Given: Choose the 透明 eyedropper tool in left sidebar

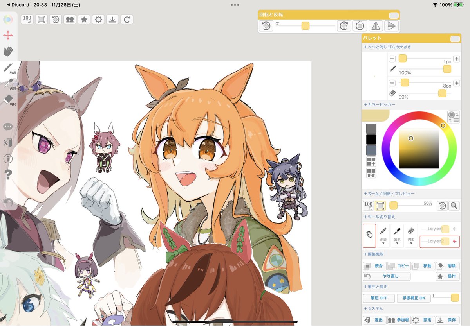Looking at the screenshot, I should tap(9, 84).
